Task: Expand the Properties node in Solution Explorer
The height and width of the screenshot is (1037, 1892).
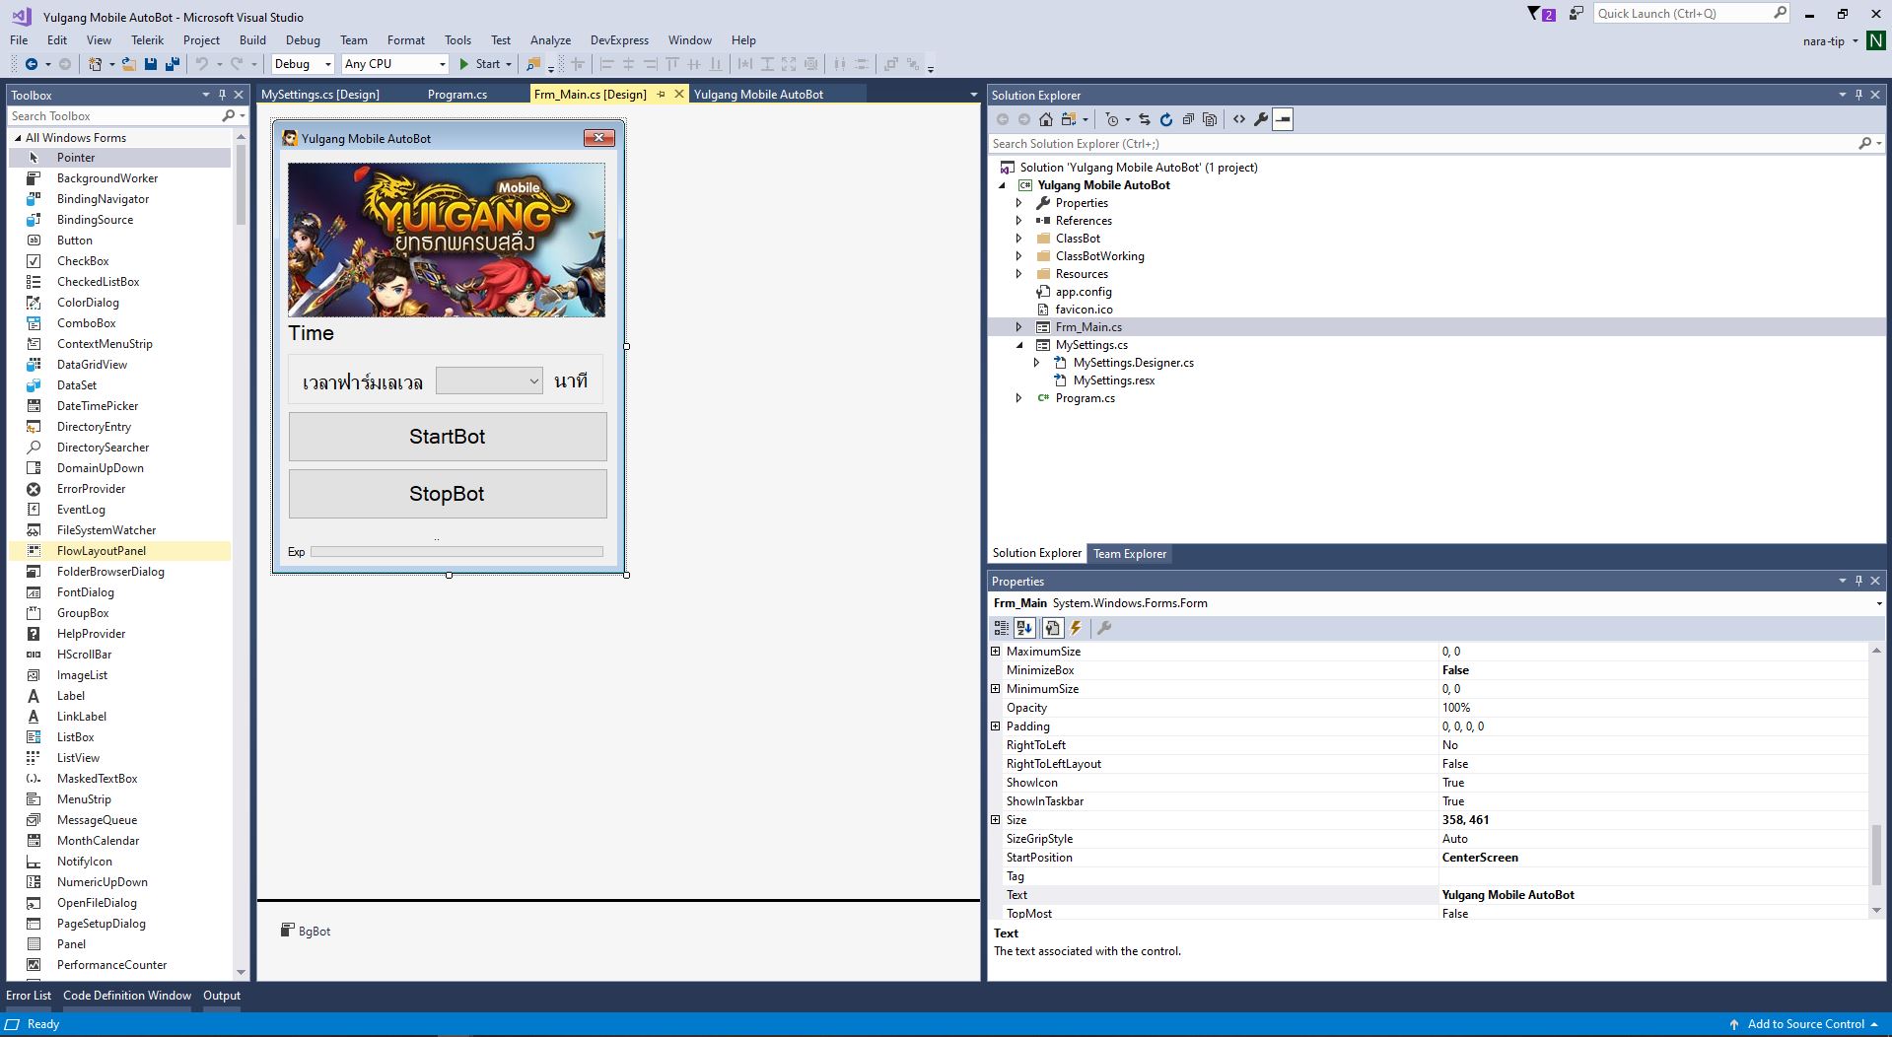Action: pyautogui.click(x=1019, y=203)
